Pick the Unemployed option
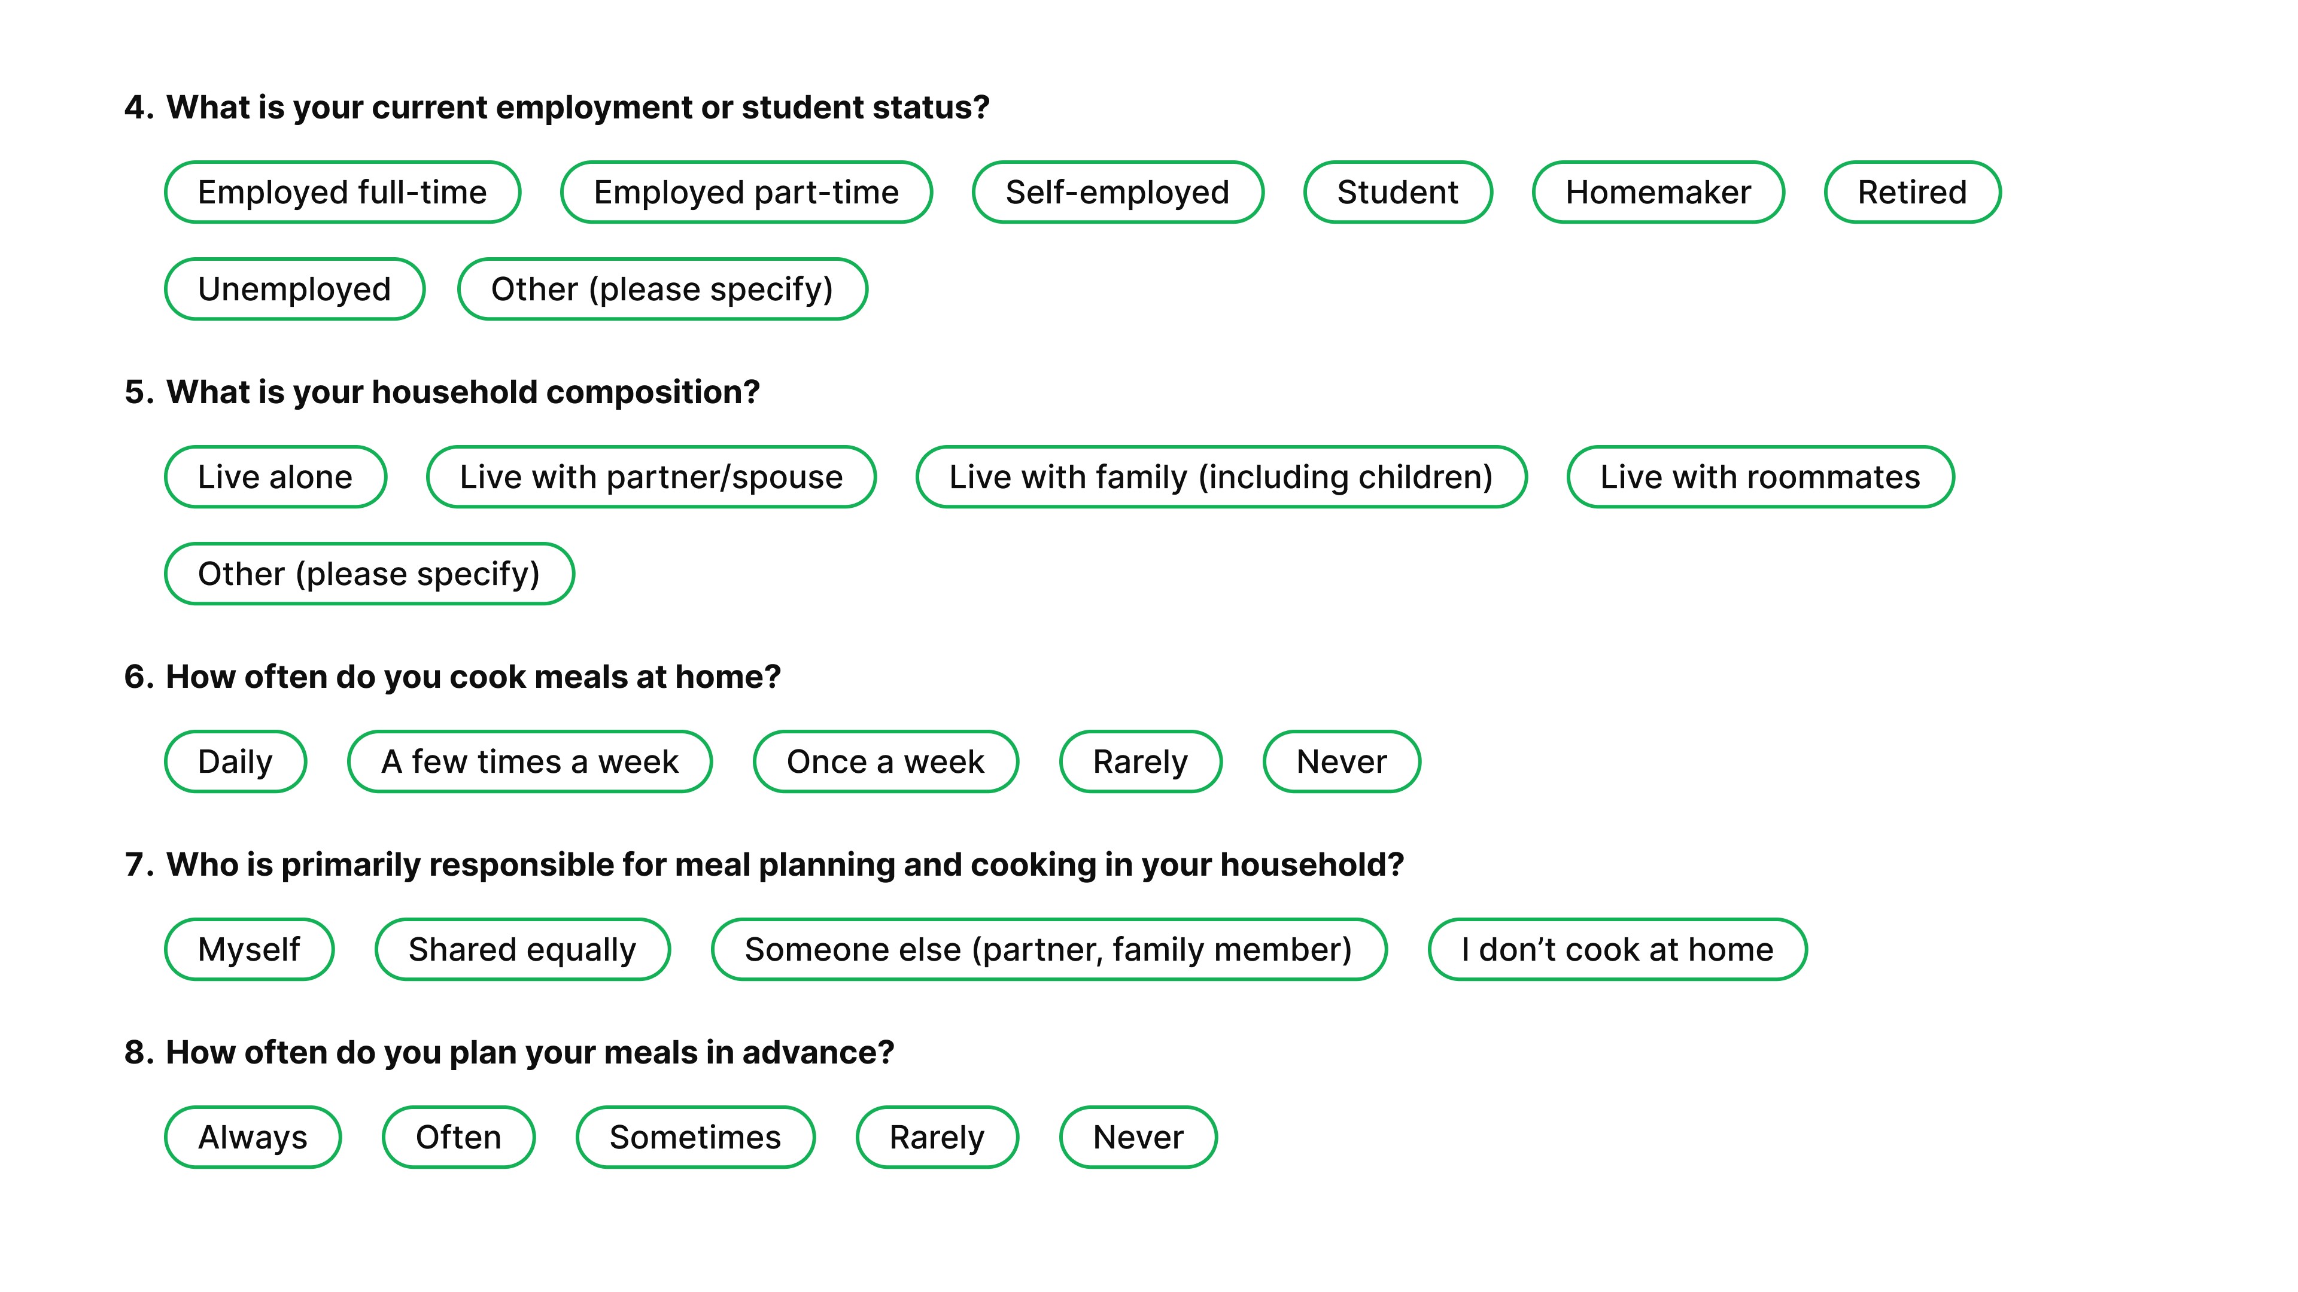Image resolution: width=2298 pixels, height=1292 pixels. pos(294,289)
